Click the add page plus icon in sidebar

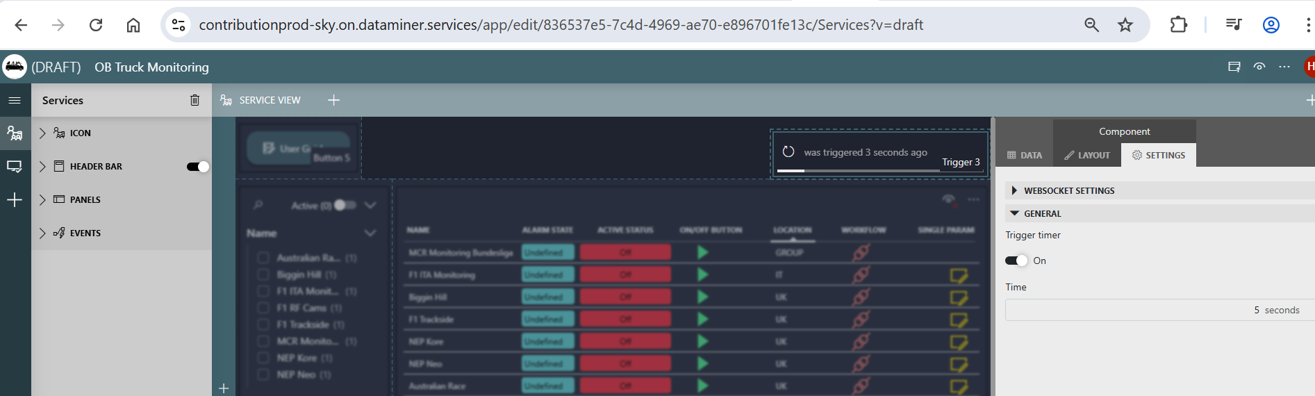pyautogui.click(x=15, y=200)
